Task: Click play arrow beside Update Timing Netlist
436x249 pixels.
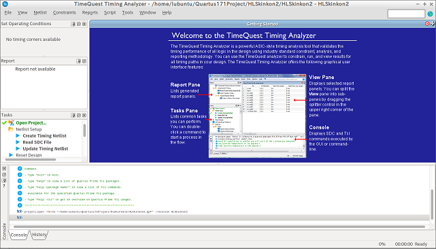Action: 18,148
